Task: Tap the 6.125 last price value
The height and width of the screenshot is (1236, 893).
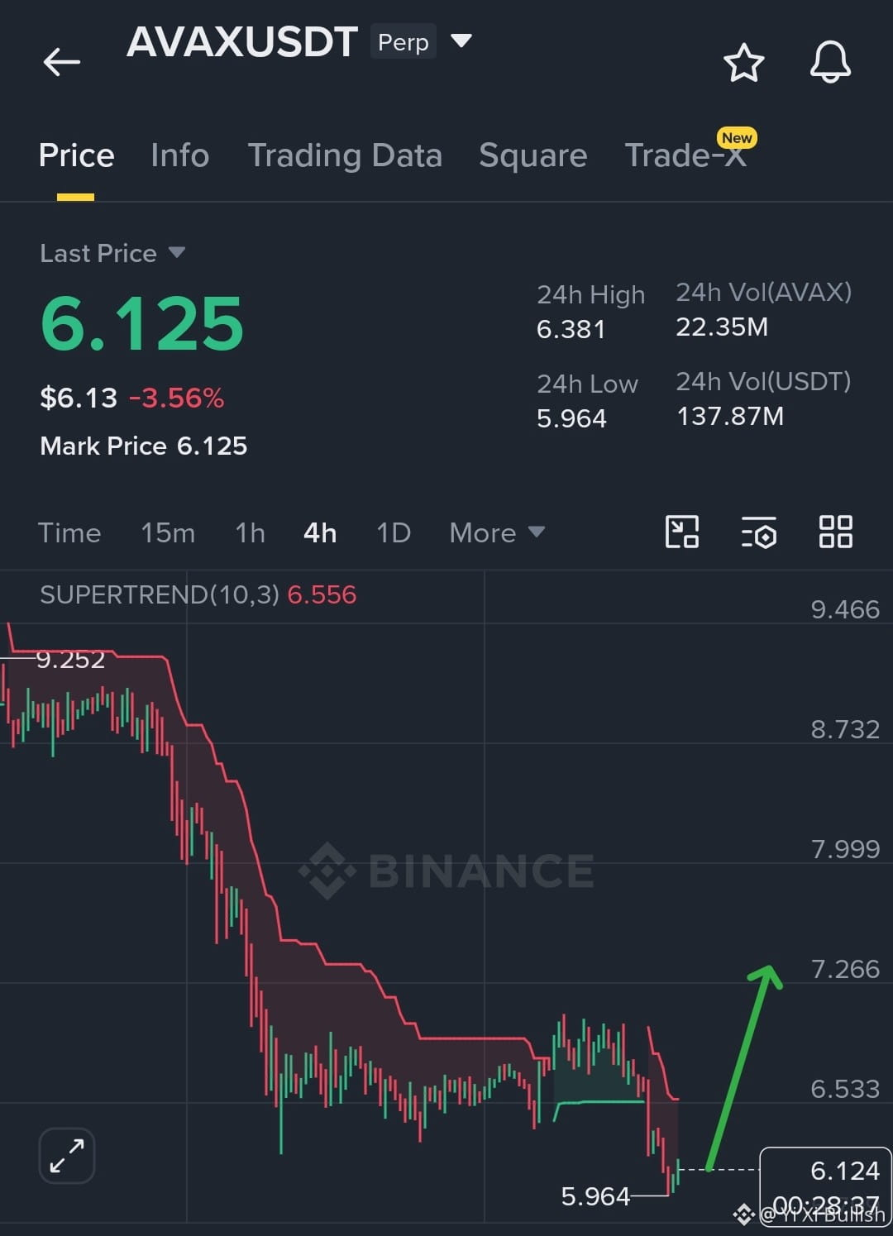Action: point(142,323)
